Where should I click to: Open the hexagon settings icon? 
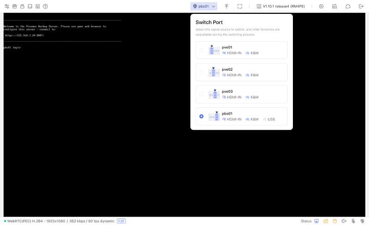(321, 6)
